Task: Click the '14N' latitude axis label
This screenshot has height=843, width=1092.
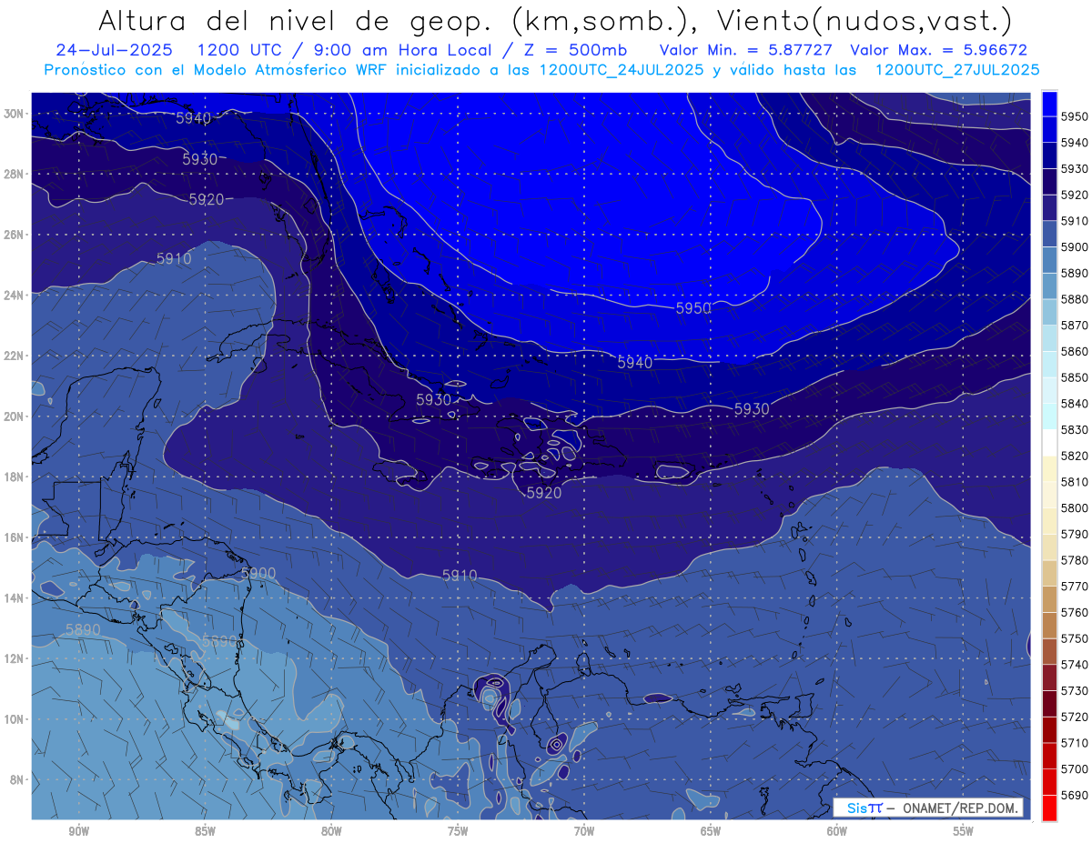Action: pyautogui.click(x=13, y=597)
